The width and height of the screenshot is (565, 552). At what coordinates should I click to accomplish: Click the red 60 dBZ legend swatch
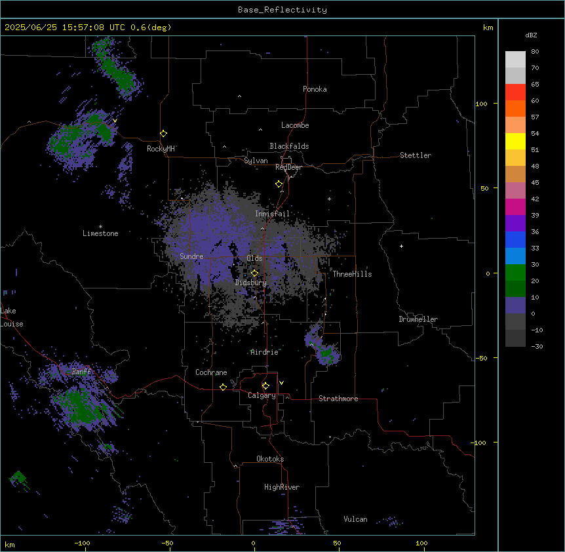[515, 92]
